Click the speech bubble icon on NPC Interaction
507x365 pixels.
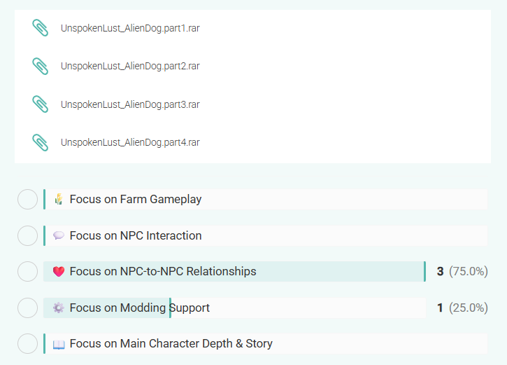tap(59, 235)
